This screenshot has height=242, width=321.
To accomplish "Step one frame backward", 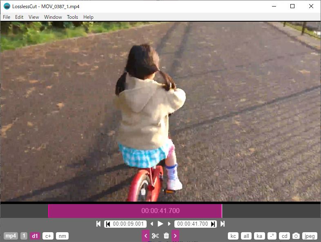I will (152, 224).
